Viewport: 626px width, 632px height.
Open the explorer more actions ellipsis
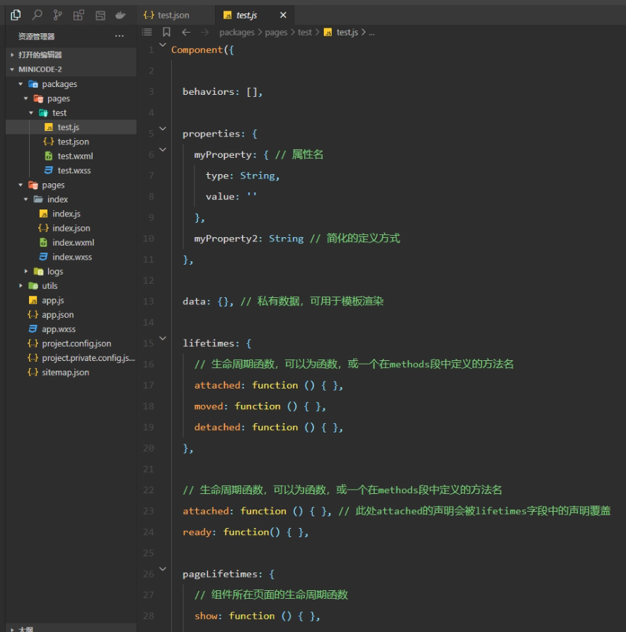[x=120, y=36]
